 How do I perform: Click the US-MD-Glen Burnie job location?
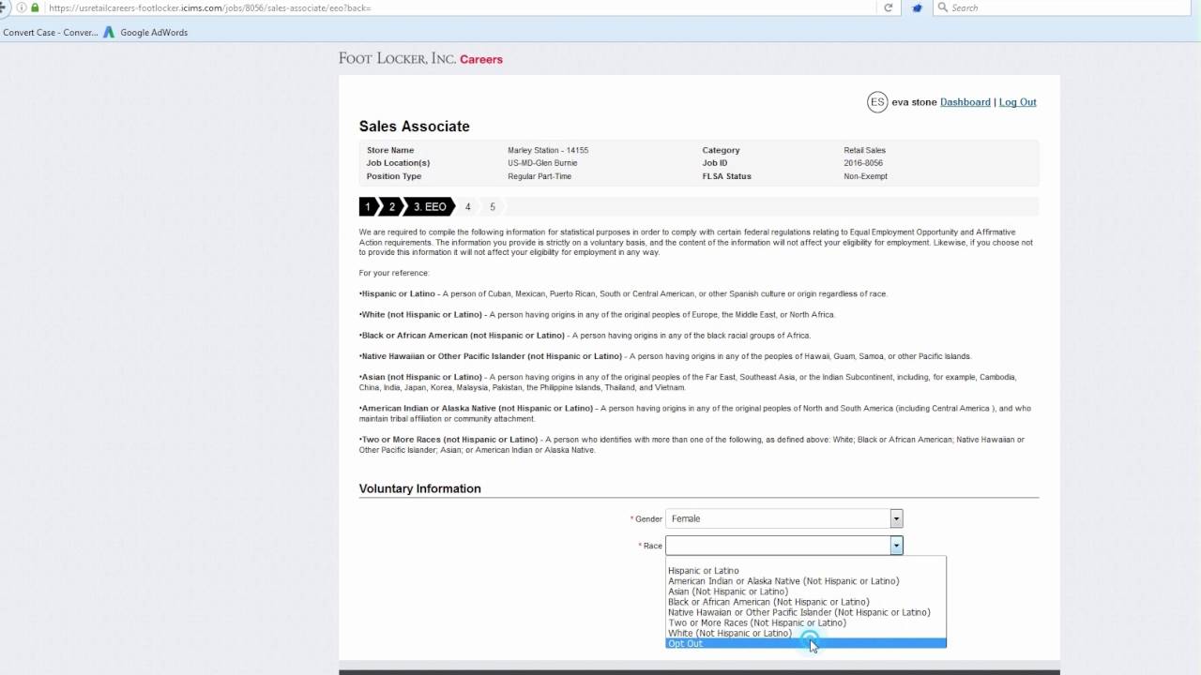click(542, 163)
